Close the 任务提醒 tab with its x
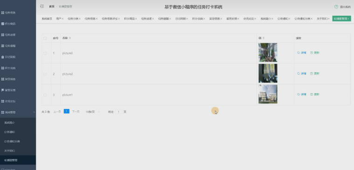 170,19
